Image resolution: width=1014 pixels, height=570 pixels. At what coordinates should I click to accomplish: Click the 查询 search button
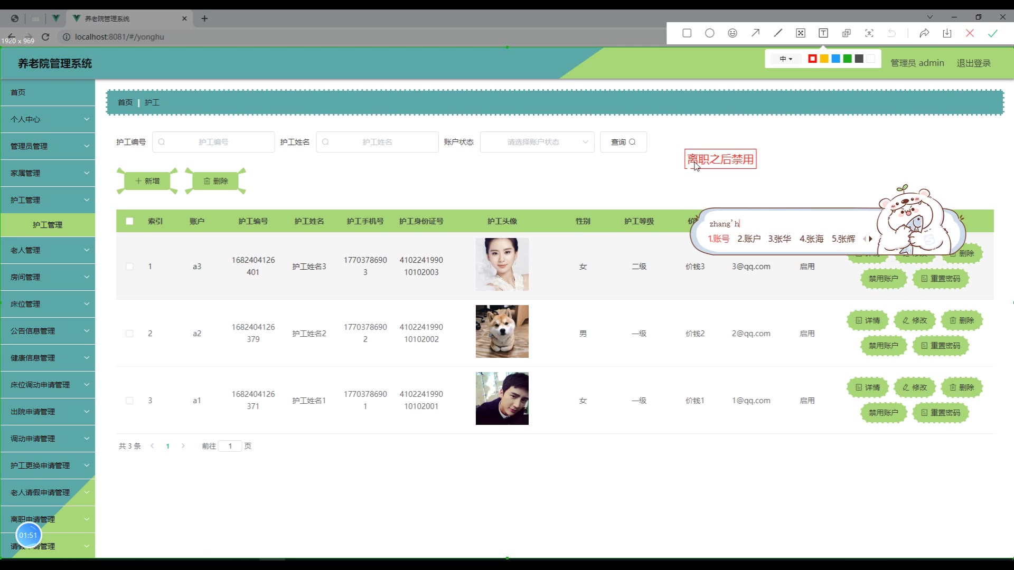point(623,142)
